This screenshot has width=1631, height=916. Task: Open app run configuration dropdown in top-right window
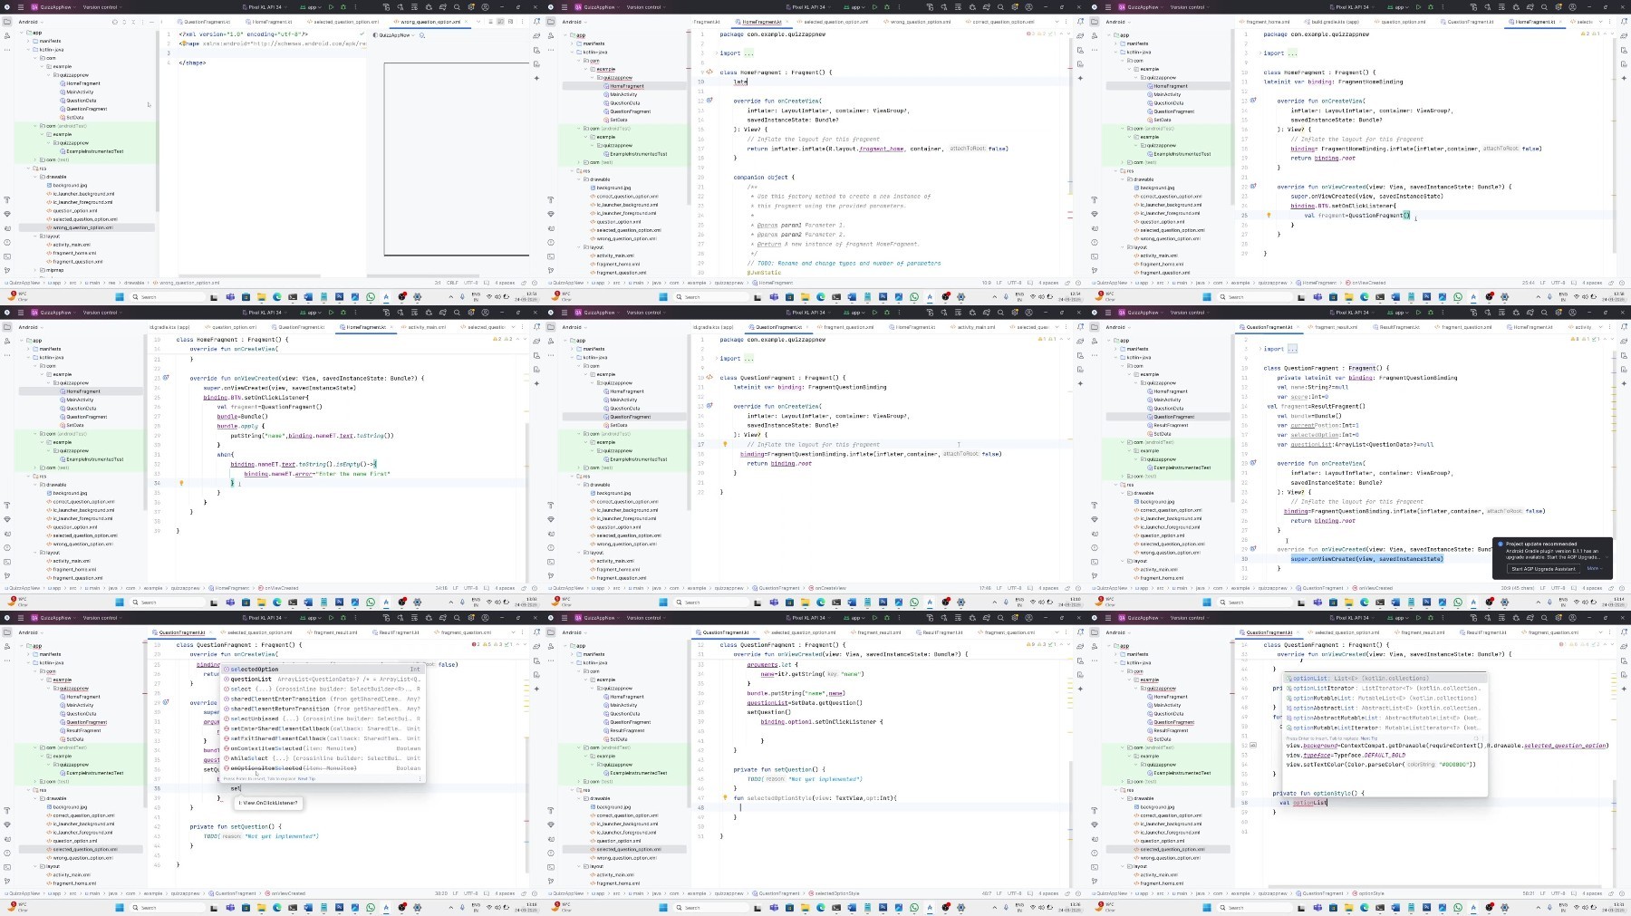(x=1400, y=7)
